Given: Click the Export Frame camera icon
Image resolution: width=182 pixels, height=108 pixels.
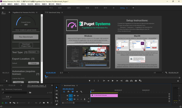Looking at the screenshot, I should [x=136, y=81].
